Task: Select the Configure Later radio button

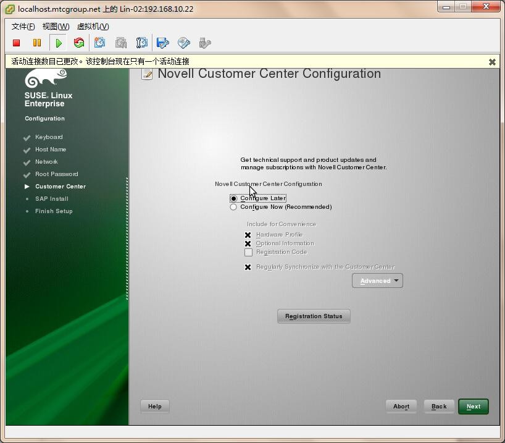Action: (233, 198)
